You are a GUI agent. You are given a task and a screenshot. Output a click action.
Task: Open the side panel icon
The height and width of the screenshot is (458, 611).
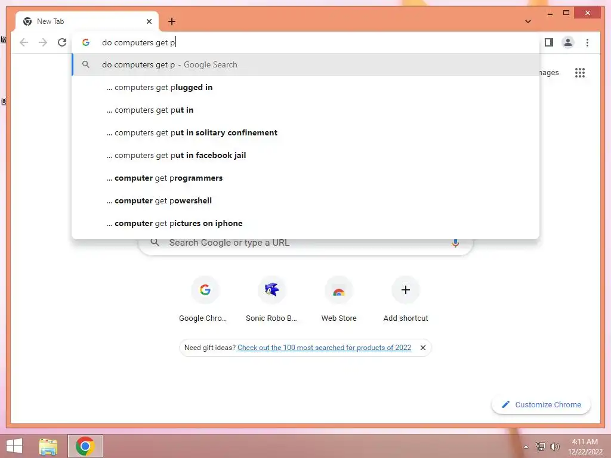[x=549, y=42]
